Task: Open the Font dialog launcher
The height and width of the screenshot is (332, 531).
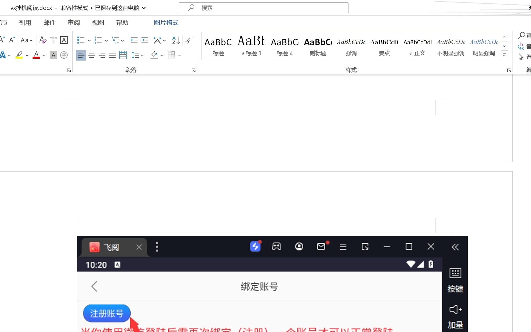Action: click(69, 70)
